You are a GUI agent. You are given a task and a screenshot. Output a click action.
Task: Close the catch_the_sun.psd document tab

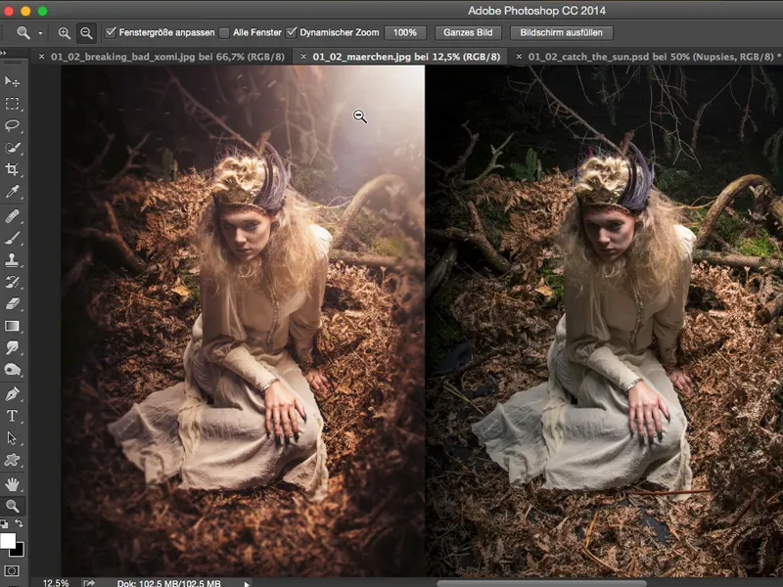click(519, 57)
